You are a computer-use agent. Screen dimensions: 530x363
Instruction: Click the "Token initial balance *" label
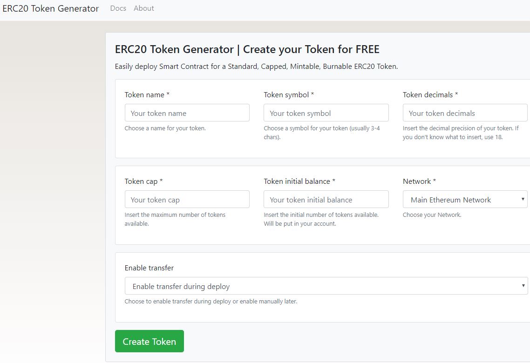click(x=299, y=181)
